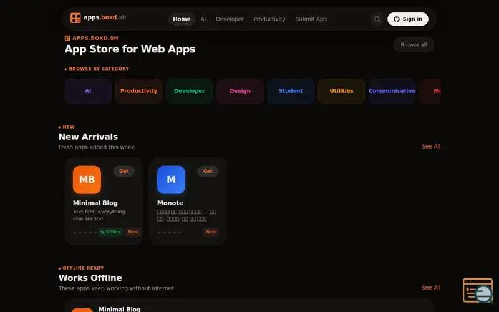
Task: Click the apps.boxd.sh site name text
Action: click(105, 17)
